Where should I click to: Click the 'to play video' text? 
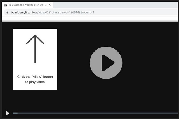click(35, 82)
